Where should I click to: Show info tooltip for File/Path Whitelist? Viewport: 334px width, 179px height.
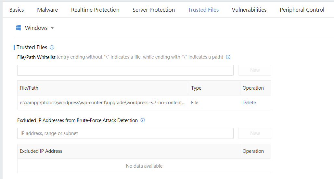228,57
